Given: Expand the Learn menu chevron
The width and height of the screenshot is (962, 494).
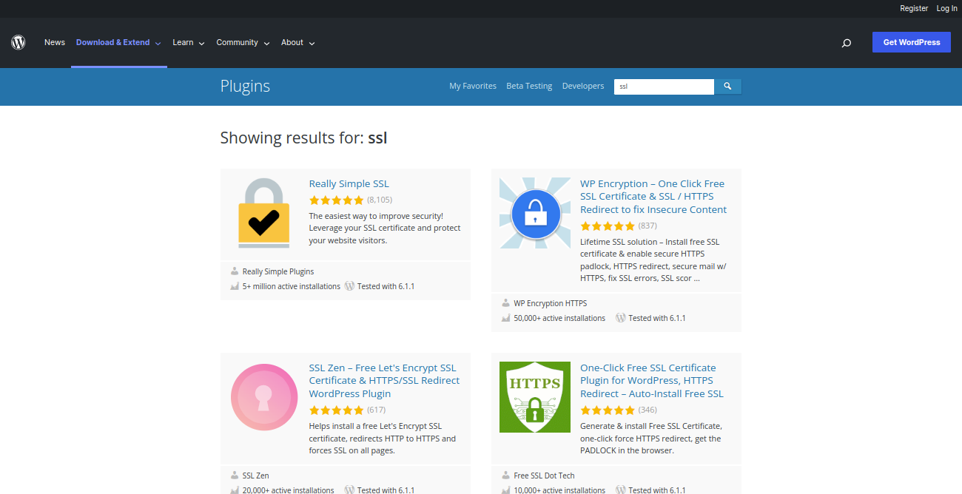Looking at the screenshot, I should coord(201,43).
